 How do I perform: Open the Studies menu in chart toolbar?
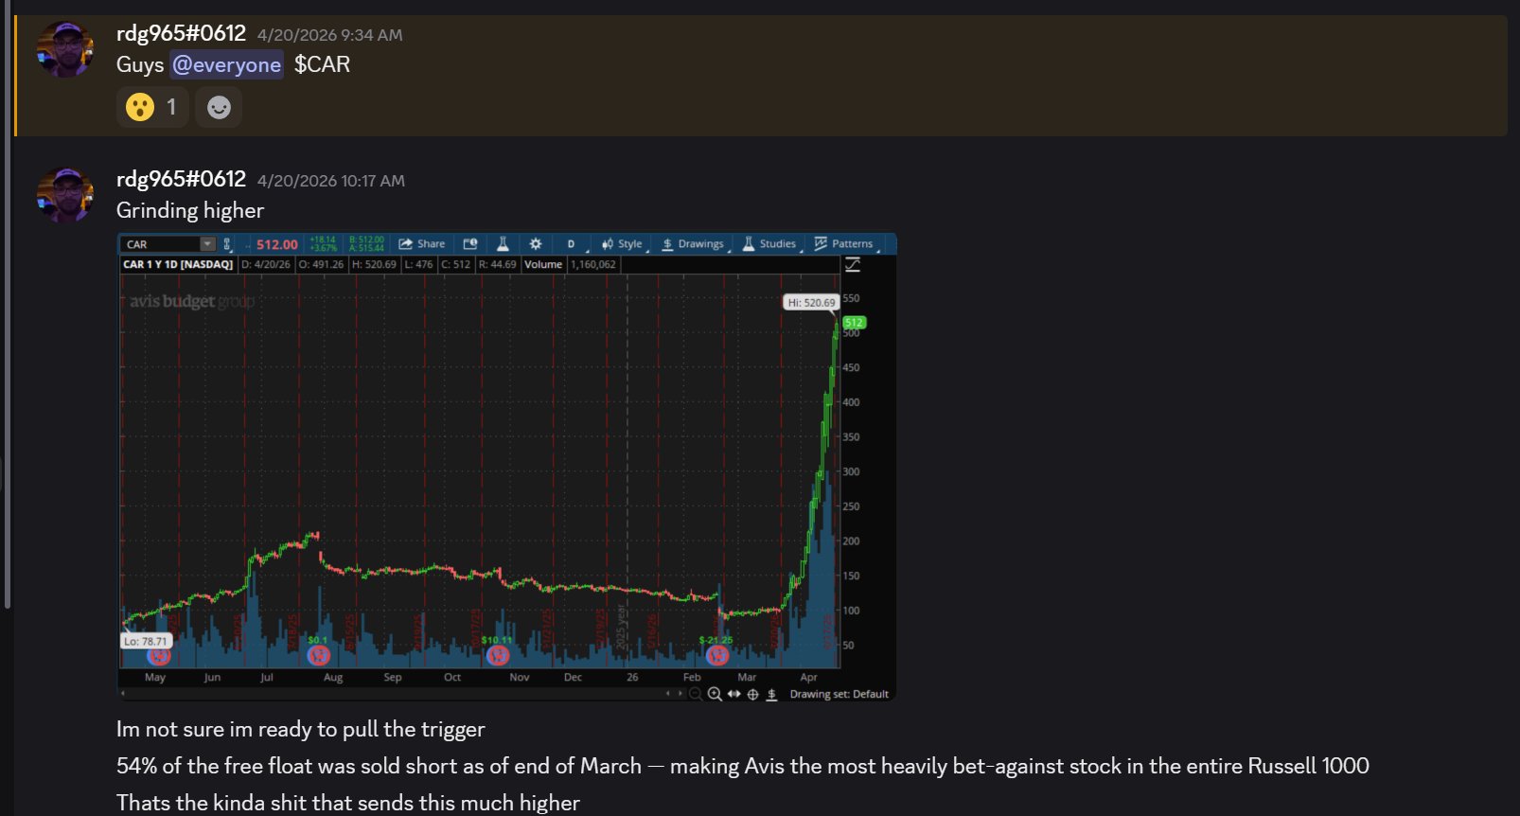pos(770,244)
